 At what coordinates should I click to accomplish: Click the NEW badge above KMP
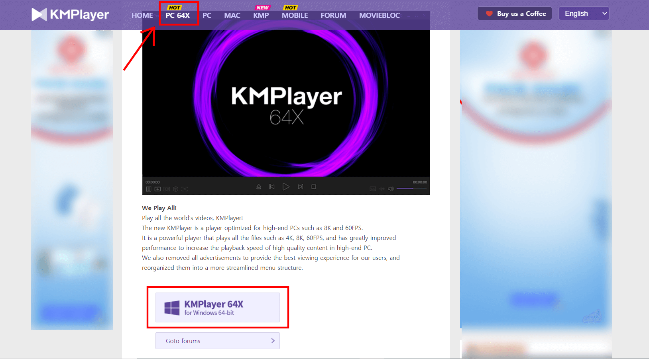[262, 8]
